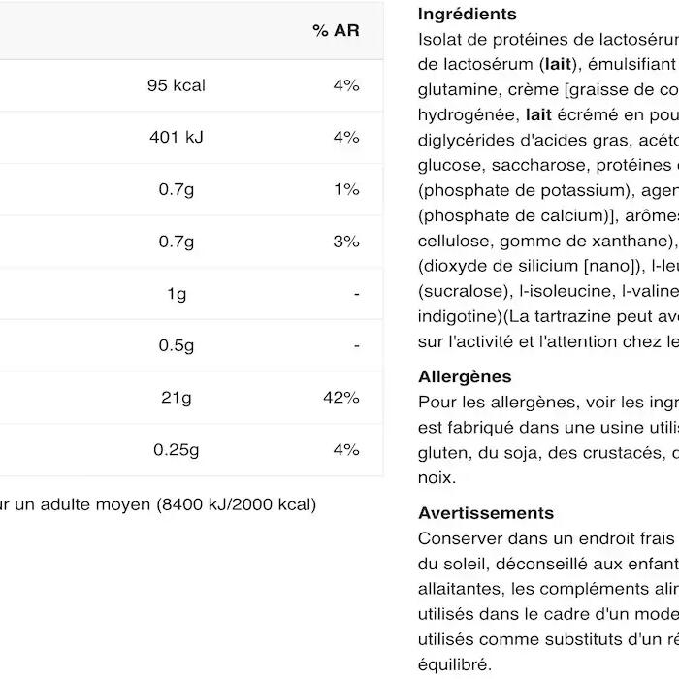This screenshot has width=679, height=679.
Task: Click the 0.7g value beside 3%
Action: coord(176,242)
